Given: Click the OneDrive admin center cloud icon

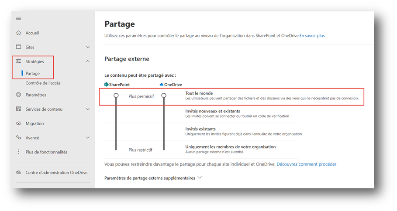Looking at the screenshot, I should (18, 172).
